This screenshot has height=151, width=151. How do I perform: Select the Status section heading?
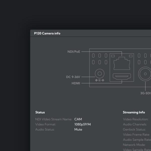pyautogui.click(x=40, y=112)
